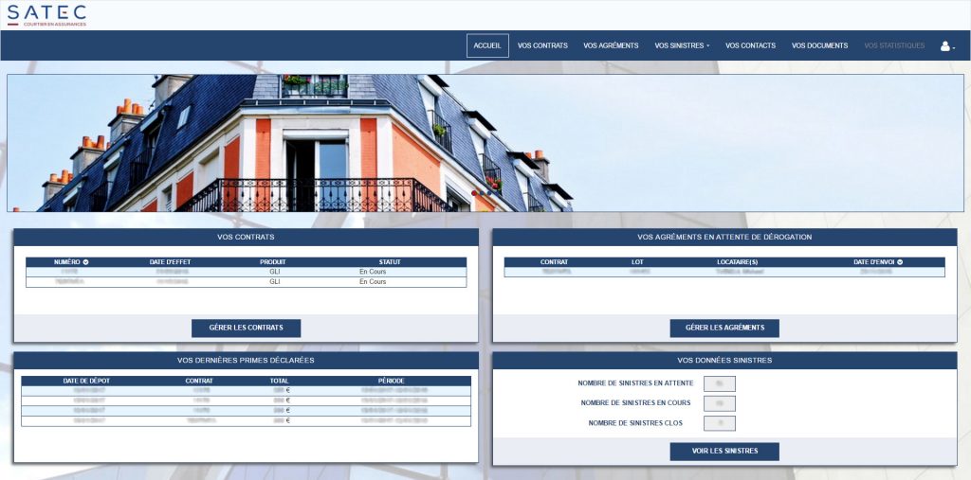Click the sort arrow beside NUMÉRO

(85, 262)
